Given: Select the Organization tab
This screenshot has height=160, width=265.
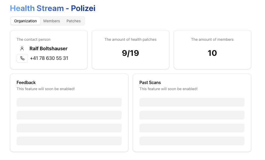Looking at the screenshot, I should (26, 21).
